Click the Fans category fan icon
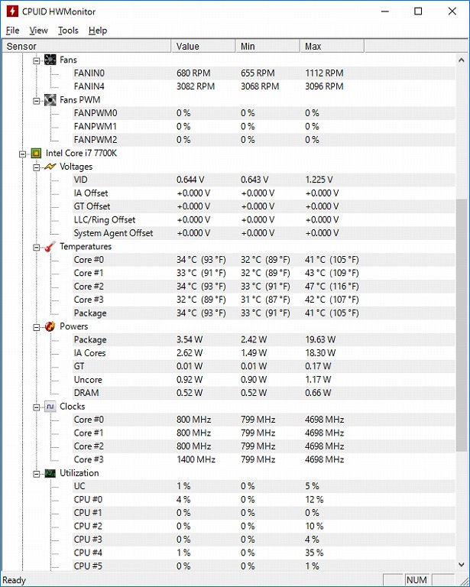This screenshot has height=587, width=470. tap(50, 60)
